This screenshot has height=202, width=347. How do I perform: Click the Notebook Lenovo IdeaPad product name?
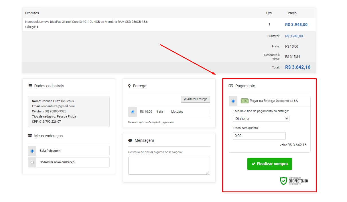point(86,22)
